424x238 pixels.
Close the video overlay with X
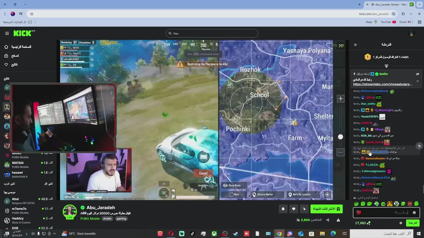pos(341,46)
